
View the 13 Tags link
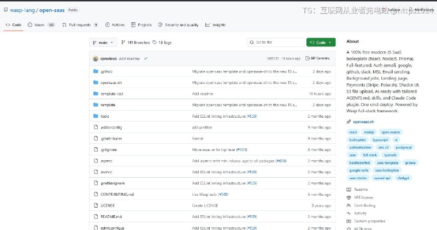tap(162, 43)
